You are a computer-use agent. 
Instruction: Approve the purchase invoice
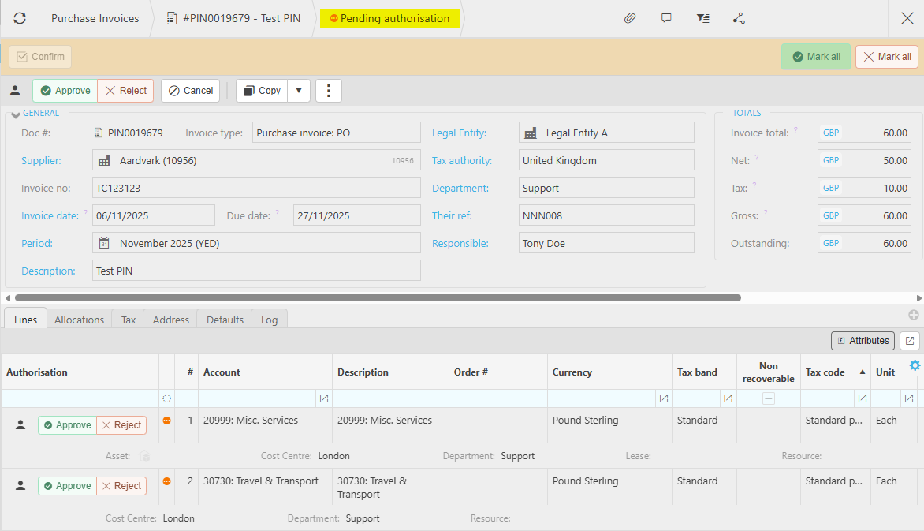point(65,91)
